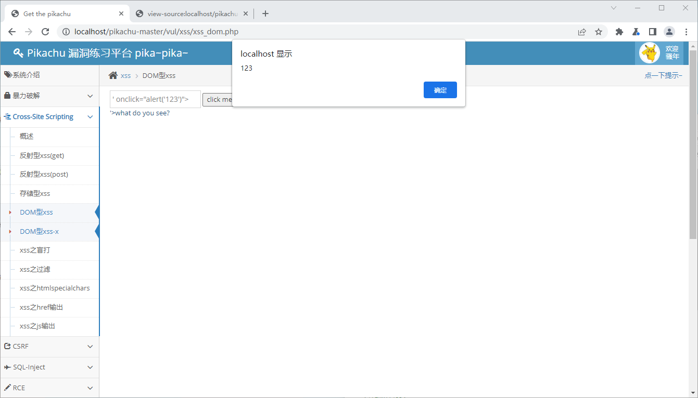This screenshot has height=398, width=698.
Task: Select DOM型xss-x in the sidebar
Action: click(39, 231)
